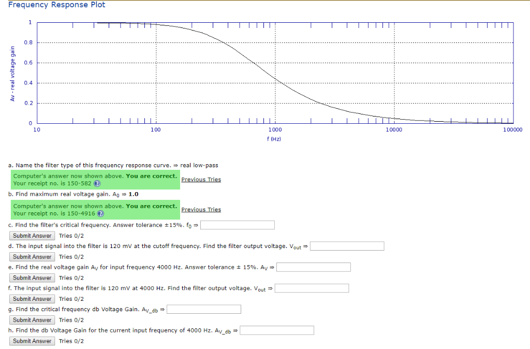
Task: Click the f0 input field in part c
Action: pos(237,225)
